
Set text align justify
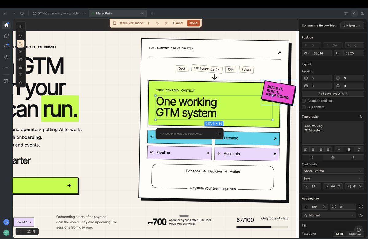point(328,150)
